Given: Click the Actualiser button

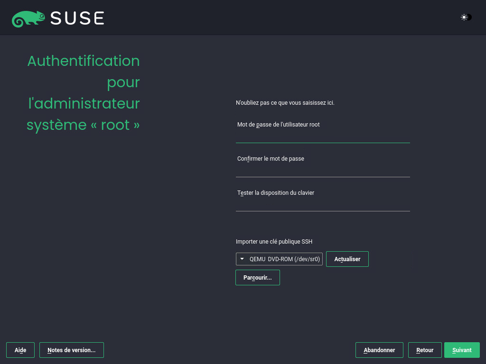Looking at the screenshot, I should (347, 259).
